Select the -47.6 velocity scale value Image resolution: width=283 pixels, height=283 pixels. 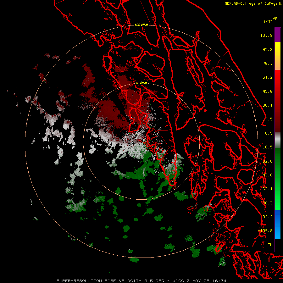[x=266, y=175]
